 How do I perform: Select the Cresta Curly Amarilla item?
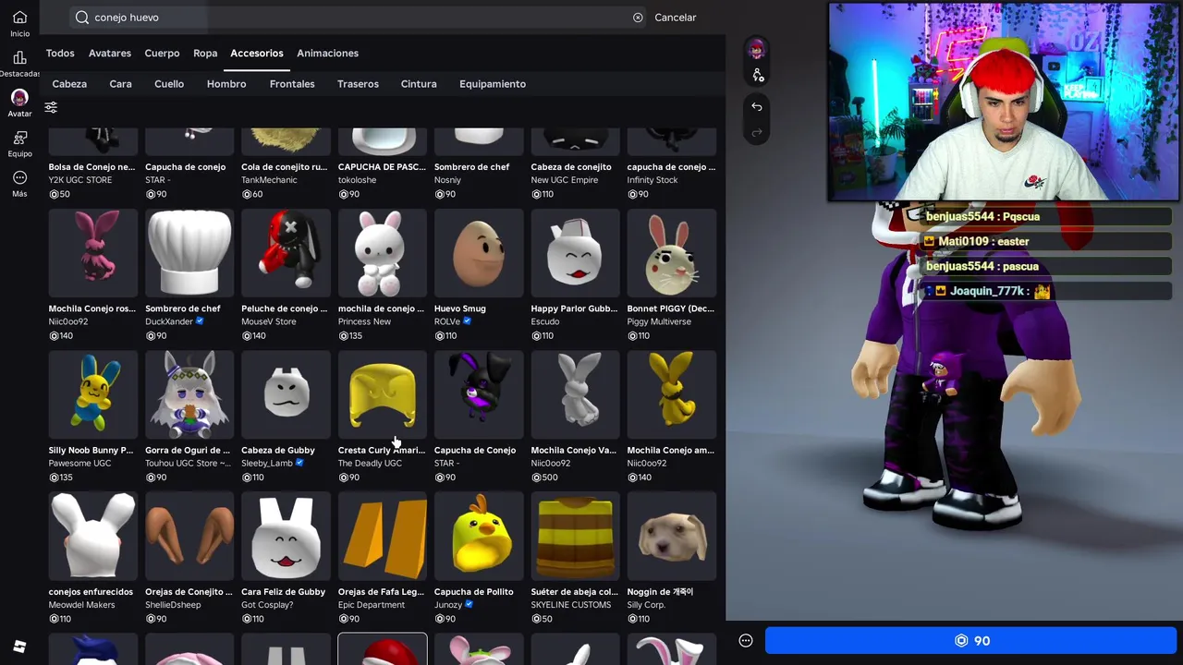click(383, 394)
